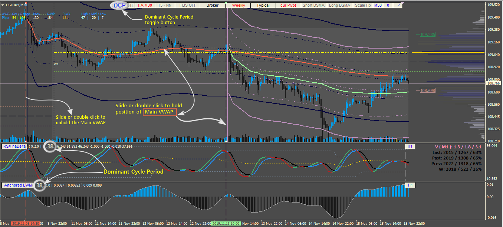The width and height of the screenshot is (503, 227).
Task: Select the Broker button
Action: (x=213, y=5)
